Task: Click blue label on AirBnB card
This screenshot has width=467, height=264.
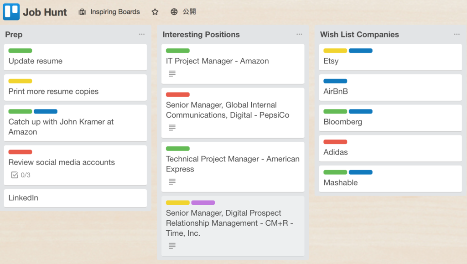Action: 335,81
